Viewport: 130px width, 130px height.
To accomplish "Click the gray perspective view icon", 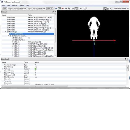I will click(x=66, y=9).
